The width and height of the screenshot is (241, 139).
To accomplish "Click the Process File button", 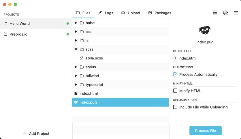I will 206,131.
